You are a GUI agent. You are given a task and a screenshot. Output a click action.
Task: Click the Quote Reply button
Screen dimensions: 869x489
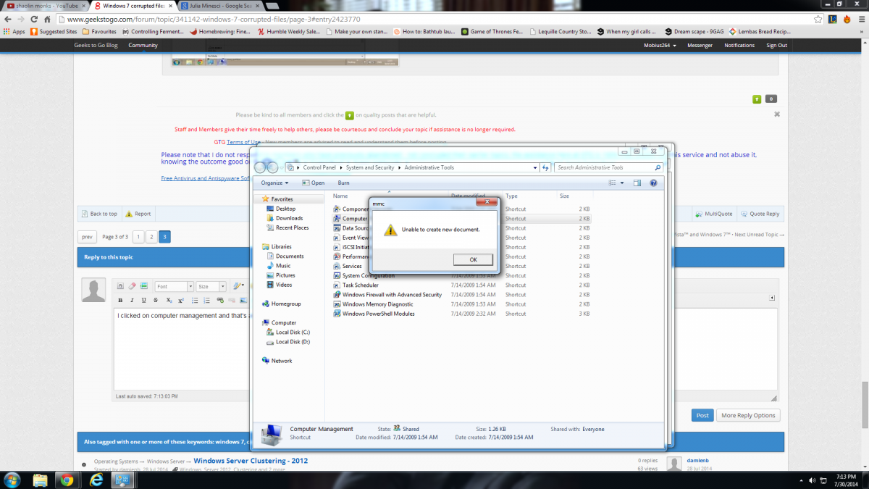(760, 214)
